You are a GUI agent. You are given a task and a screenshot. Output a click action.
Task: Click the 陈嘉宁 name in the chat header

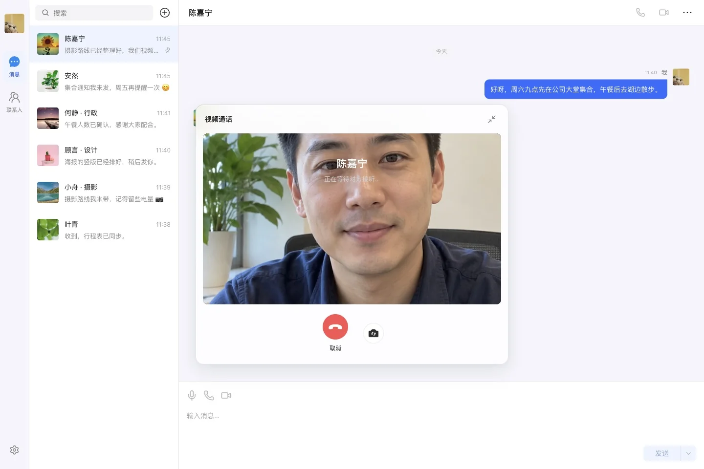point(200,13)
